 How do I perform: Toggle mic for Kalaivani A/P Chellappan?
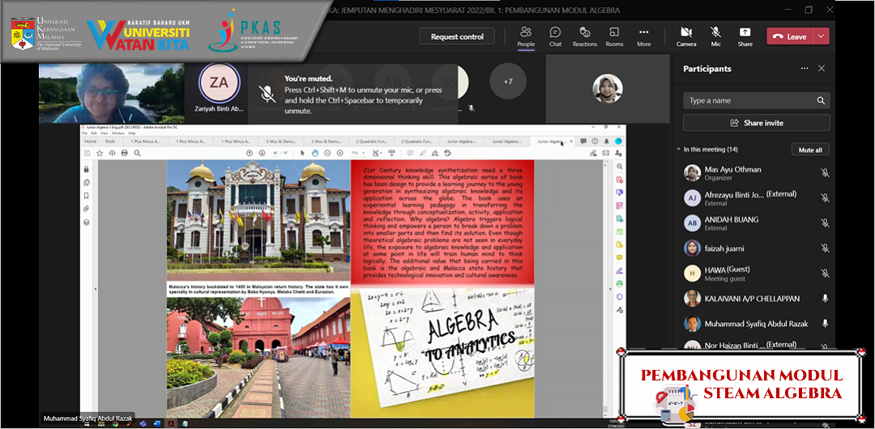click(825, 299)
